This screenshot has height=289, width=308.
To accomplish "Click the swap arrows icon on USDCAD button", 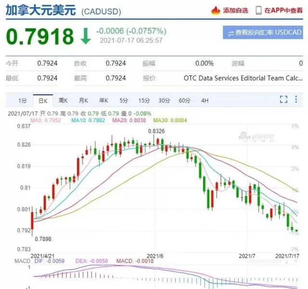I will 231,33.
